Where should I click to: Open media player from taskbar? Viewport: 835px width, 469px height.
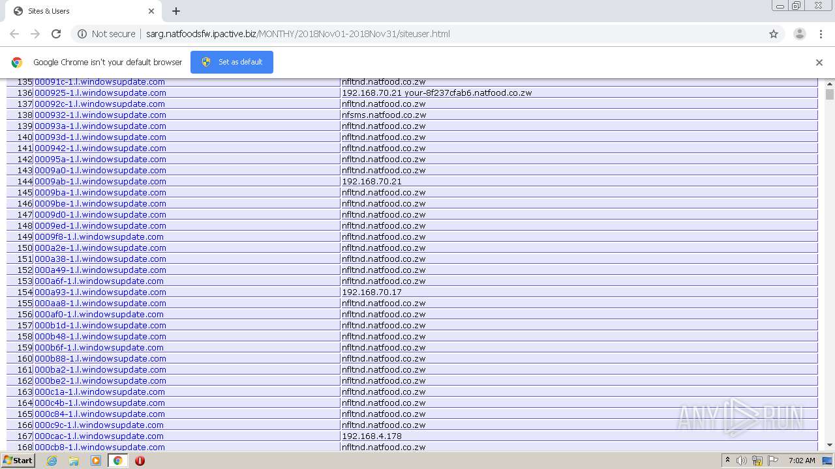tap(96, 461)
